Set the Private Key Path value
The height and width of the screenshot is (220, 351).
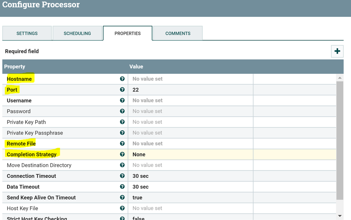[x=190, y=122]
